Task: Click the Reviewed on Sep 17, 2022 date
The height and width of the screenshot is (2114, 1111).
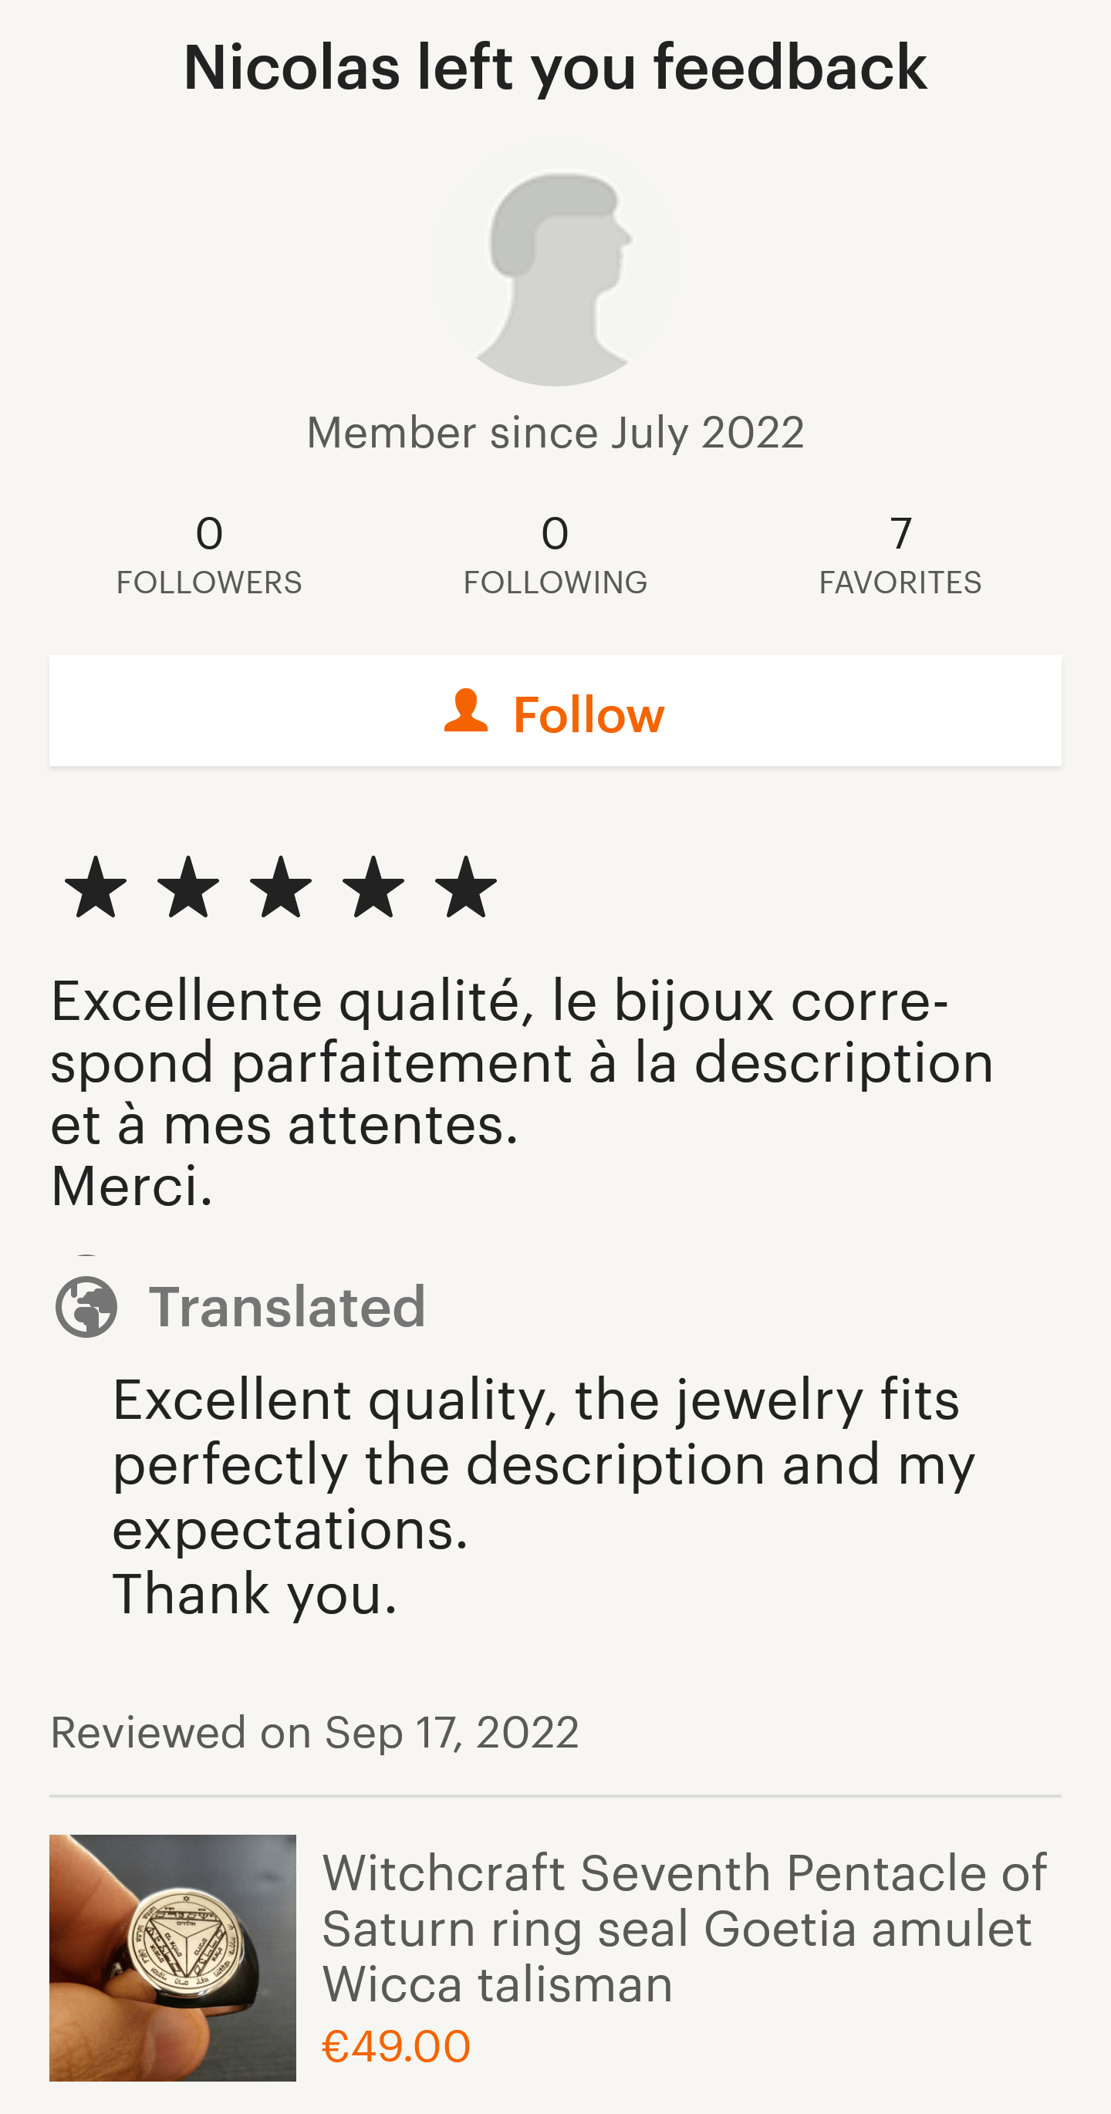Action: point(315,1732)
